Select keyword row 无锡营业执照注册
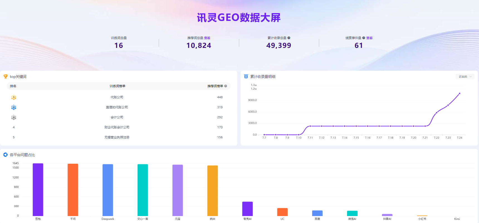479x223 pixels. (x=119, y=137)
